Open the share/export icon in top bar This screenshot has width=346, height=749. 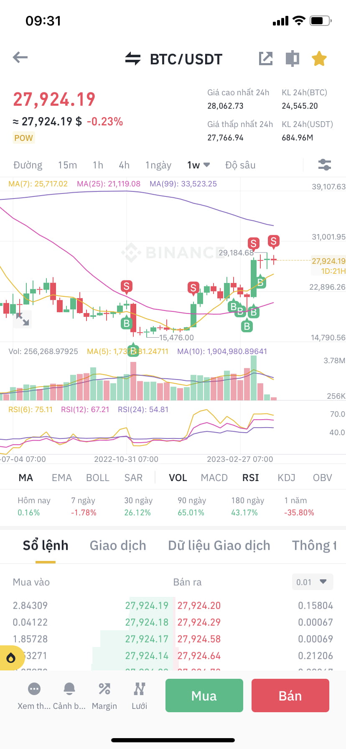click(x=266, y=59)
